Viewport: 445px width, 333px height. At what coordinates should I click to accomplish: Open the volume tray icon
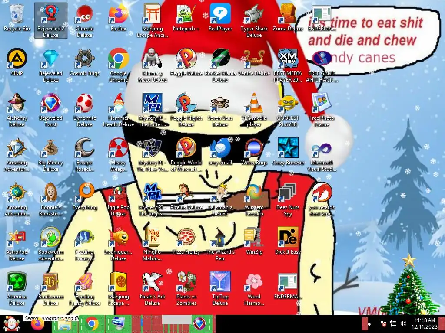click(x=403, y=323)
